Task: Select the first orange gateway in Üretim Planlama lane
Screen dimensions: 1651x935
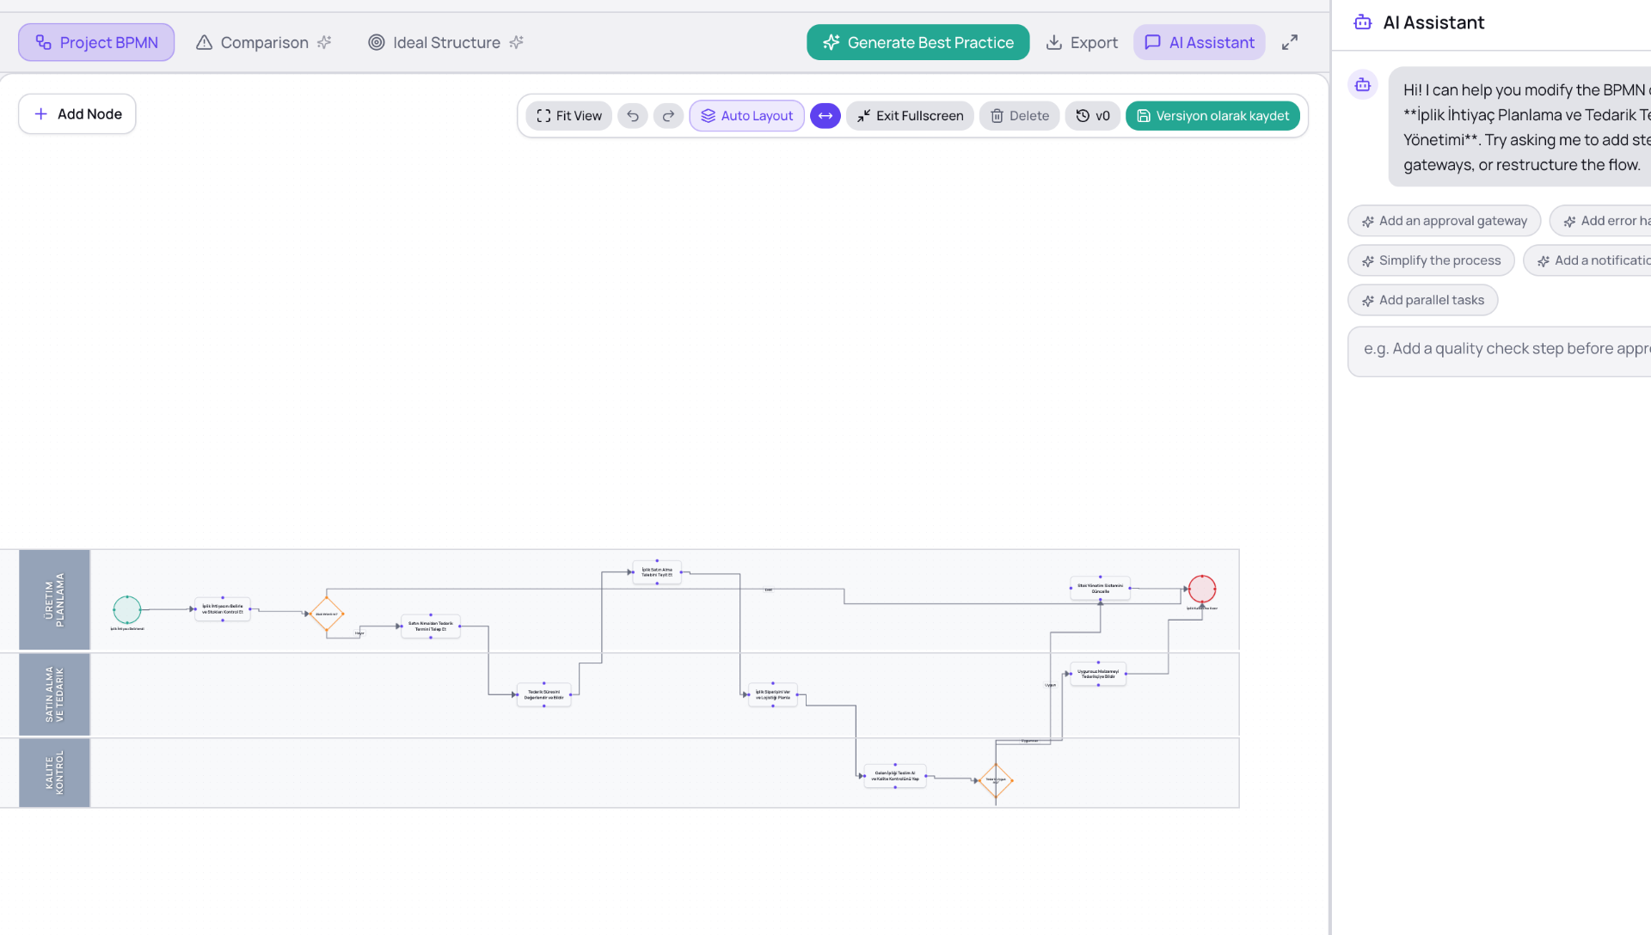Action: [x=327, y=614]
